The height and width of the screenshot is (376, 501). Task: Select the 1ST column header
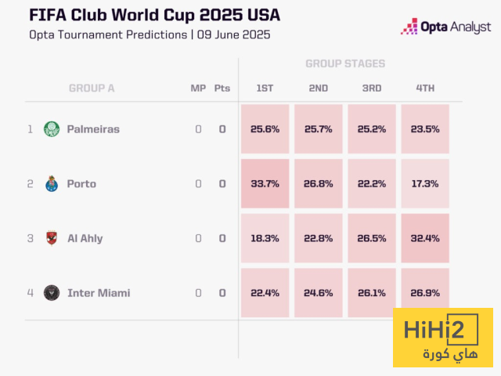265,89
